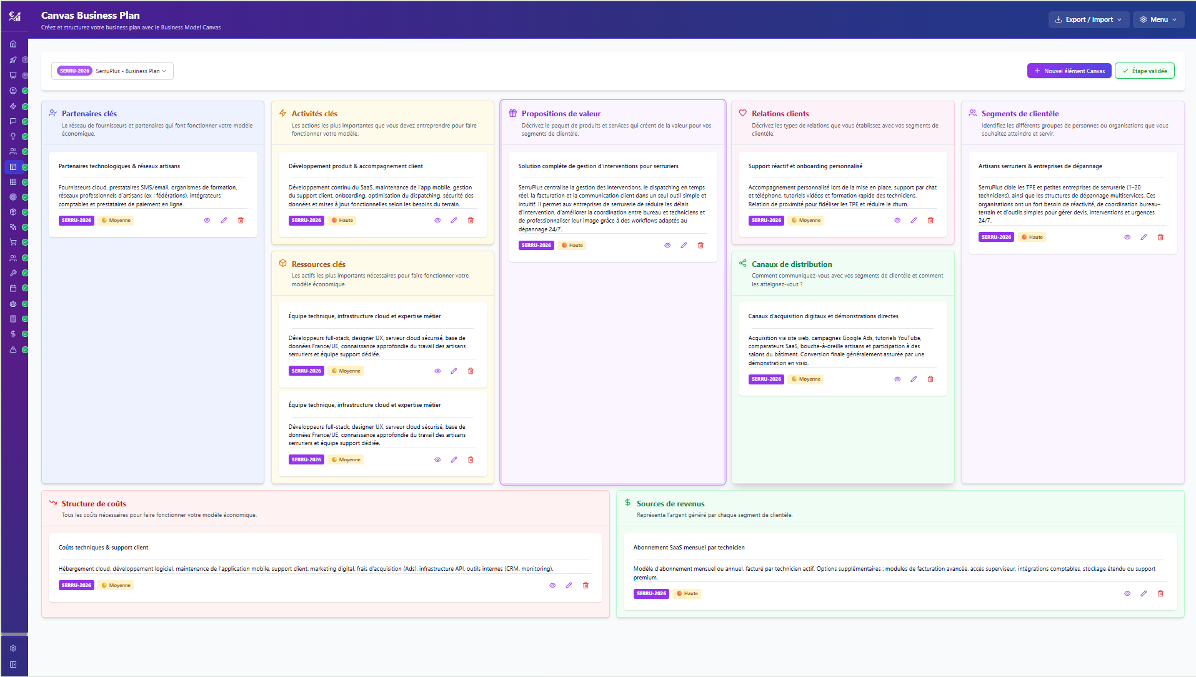Screen dimensions: 1196x677
Task: Click the Sources de revenus section heading
Action: point(670,504)
